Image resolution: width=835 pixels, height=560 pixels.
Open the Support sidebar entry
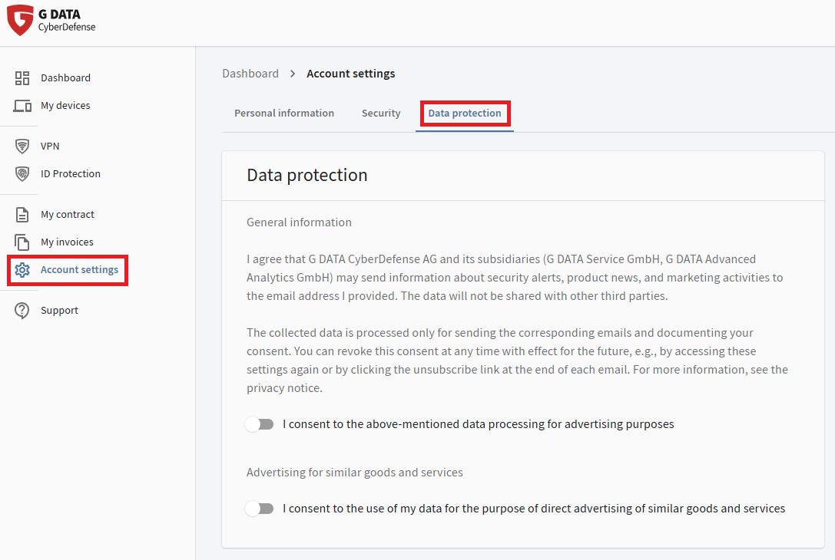coord(59,311)
